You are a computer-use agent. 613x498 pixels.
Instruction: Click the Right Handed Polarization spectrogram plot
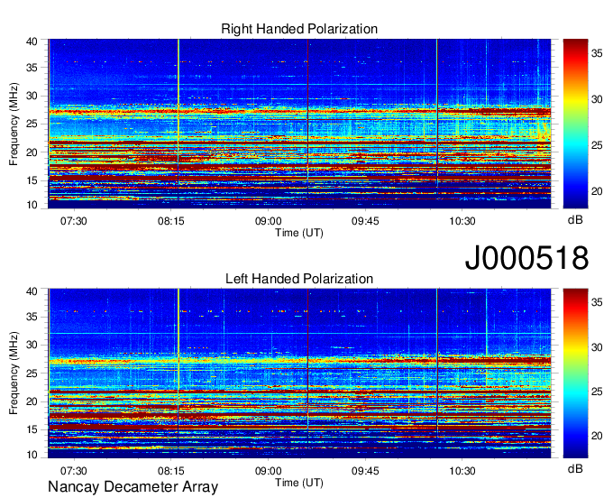pos(299,124)
